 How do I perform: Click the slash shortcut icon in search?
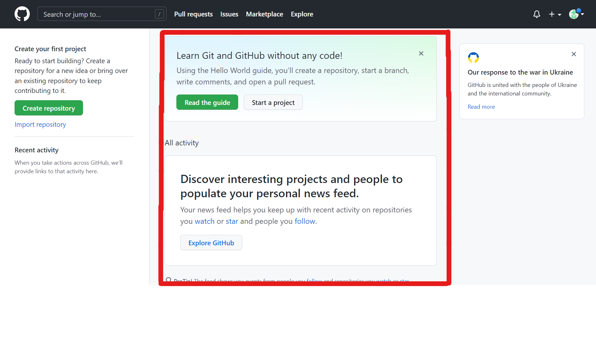(x=159, y=14)
